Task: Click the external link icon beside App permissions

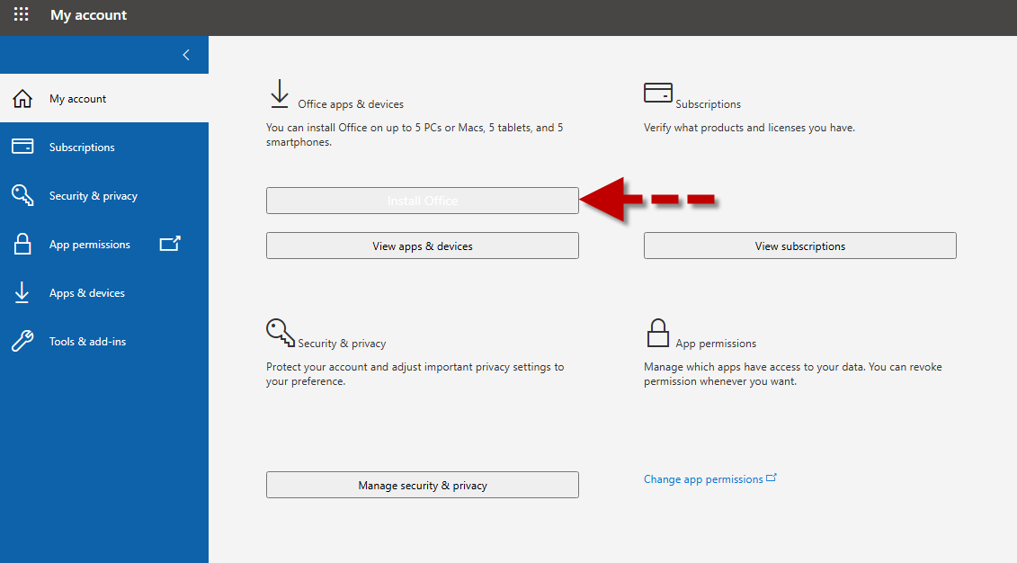Action: click(170, 243)
